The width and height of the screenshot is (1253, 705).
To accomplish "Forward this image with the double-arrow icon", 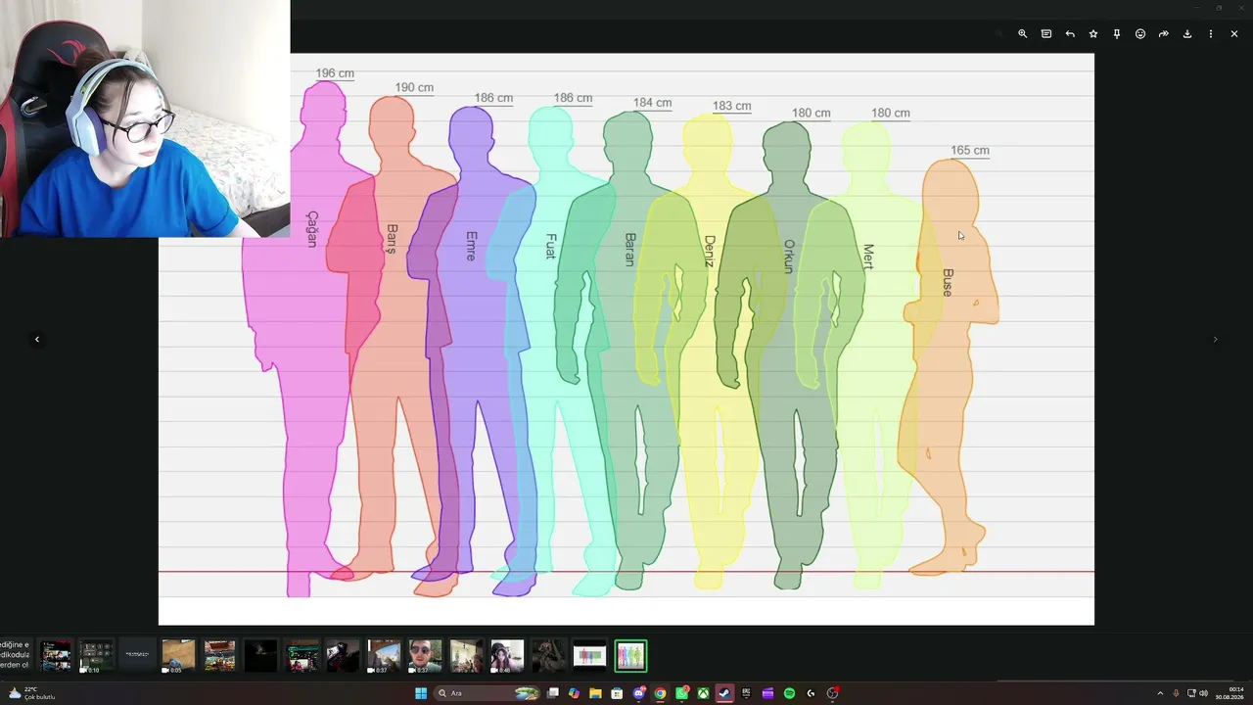I will [1164, 33].
